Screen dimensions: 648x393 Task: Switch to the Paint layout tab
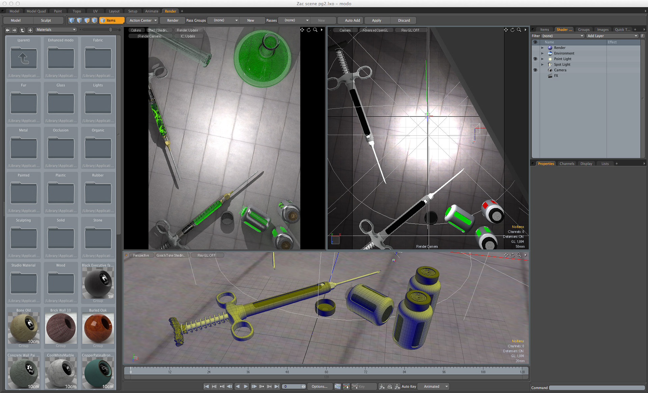[x=58, y=11]
